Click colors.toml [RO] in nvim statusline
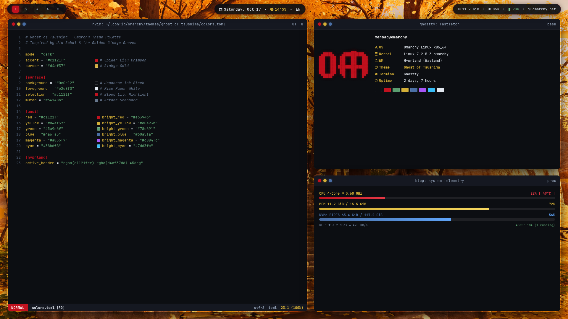Screen dimensions: 568x319 click(x=49, y=308)
